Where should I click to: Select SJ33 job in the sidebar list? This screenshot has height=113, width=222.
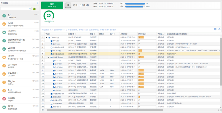[x=19, y=24]
